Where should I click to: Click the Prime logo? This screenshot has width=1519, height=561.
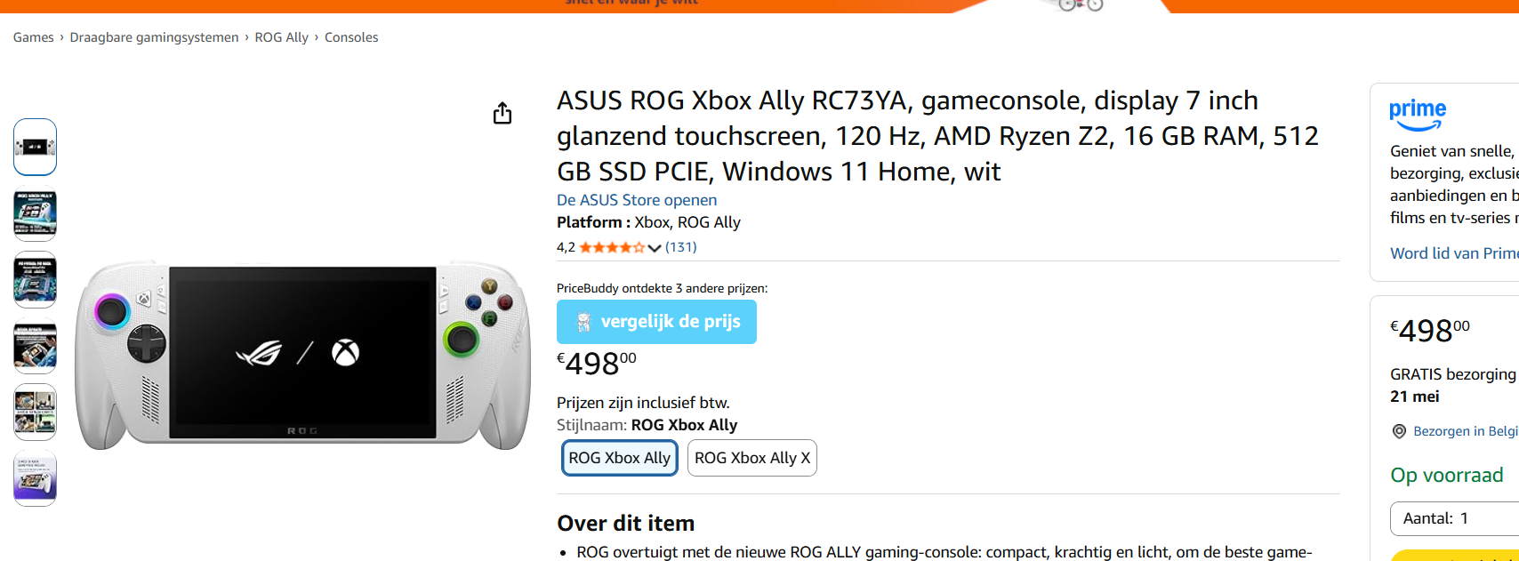click(x=1418, y=115)
